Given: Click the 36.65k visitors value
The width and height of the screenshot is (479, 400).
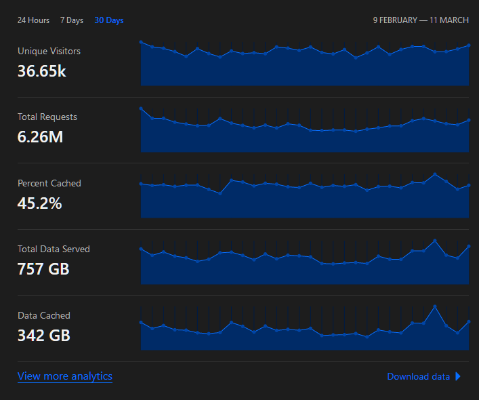Looking at the screenshot, I should [42, 71].
